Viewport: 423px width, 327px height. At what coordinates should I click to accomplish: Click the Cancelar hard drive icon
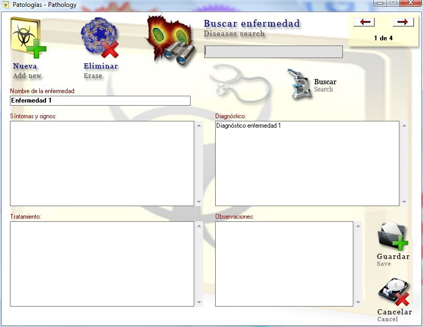click(x=394, y=292)
